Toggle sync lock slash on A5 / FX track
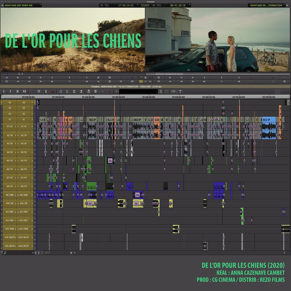291x291 pixels. 32,161
